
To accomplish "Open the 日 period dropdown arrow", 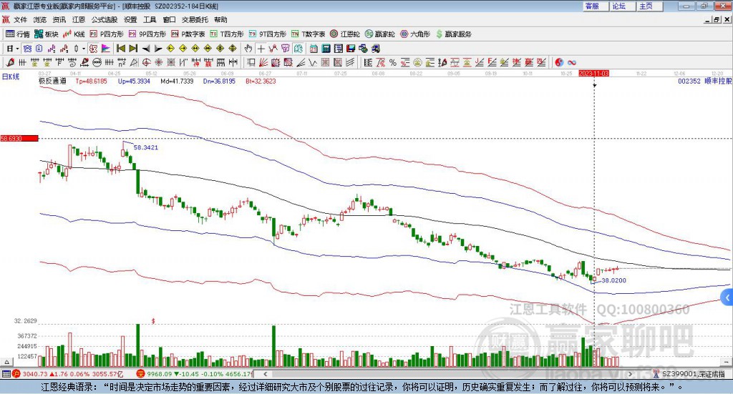I will tap(17, 49).
